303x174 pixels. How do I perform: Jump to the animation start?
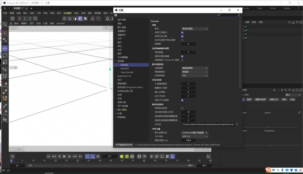click(49, 156)
